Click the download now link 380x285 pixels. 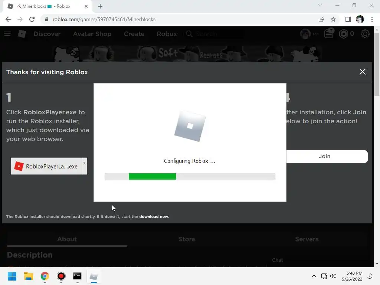tap(154, 216)
